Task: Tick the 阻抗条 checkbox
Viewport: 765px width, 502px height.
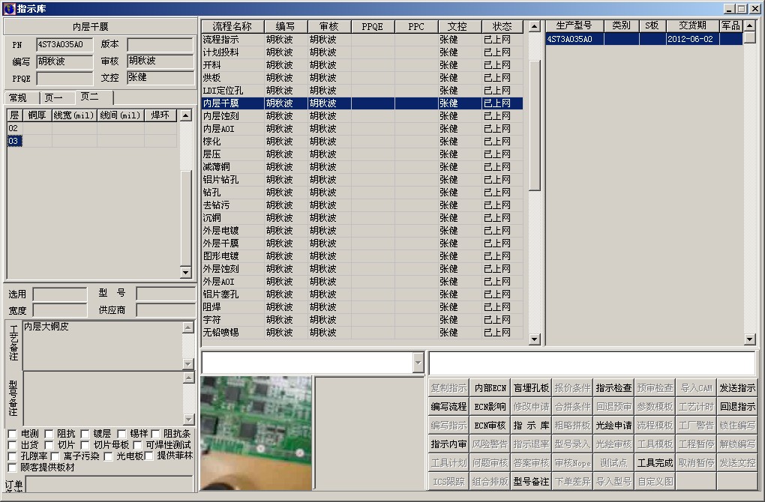Action: click(156, 434)
